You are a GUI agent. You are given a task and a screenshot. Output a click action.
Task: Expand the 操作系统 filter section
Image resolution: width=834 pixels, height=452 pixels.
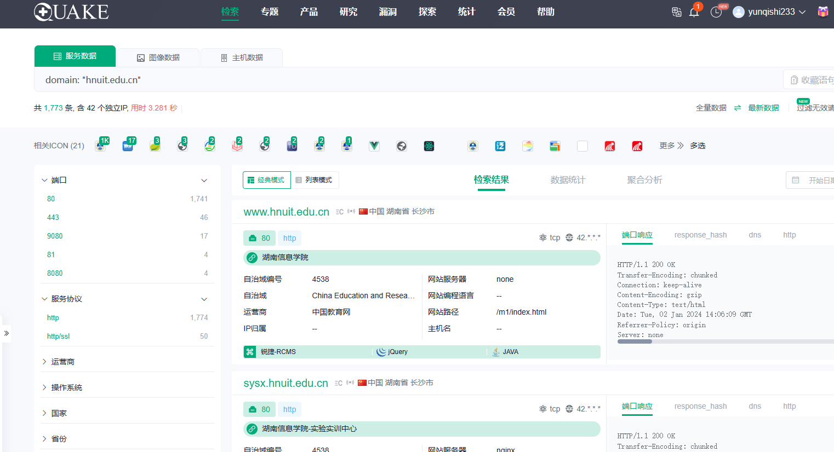tap(44, 387)
